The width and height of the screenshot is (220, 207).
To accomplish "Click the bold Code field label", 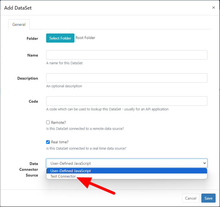I will click(x=33, y=101).
